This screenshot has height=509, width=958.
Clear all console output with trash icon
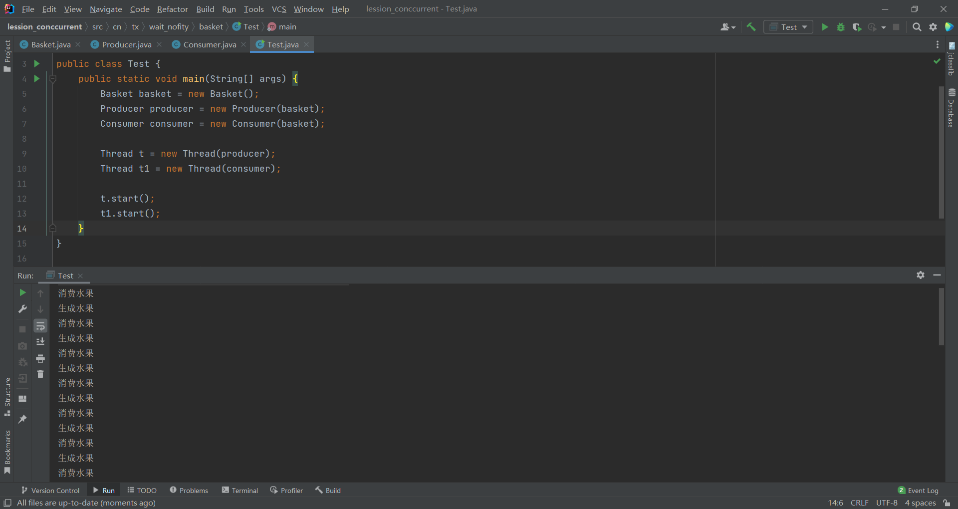point(40,374)
